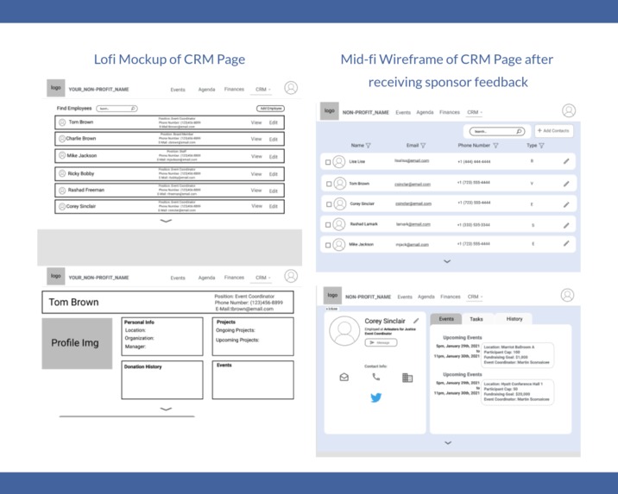
Task: Click the Personal Info panel
Action: pyautogui.click(x=162, y=336)
